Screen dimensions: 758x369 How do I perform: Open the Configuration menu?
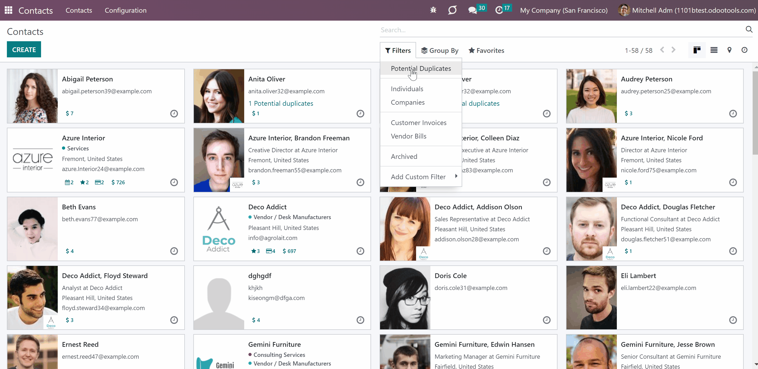126,10
